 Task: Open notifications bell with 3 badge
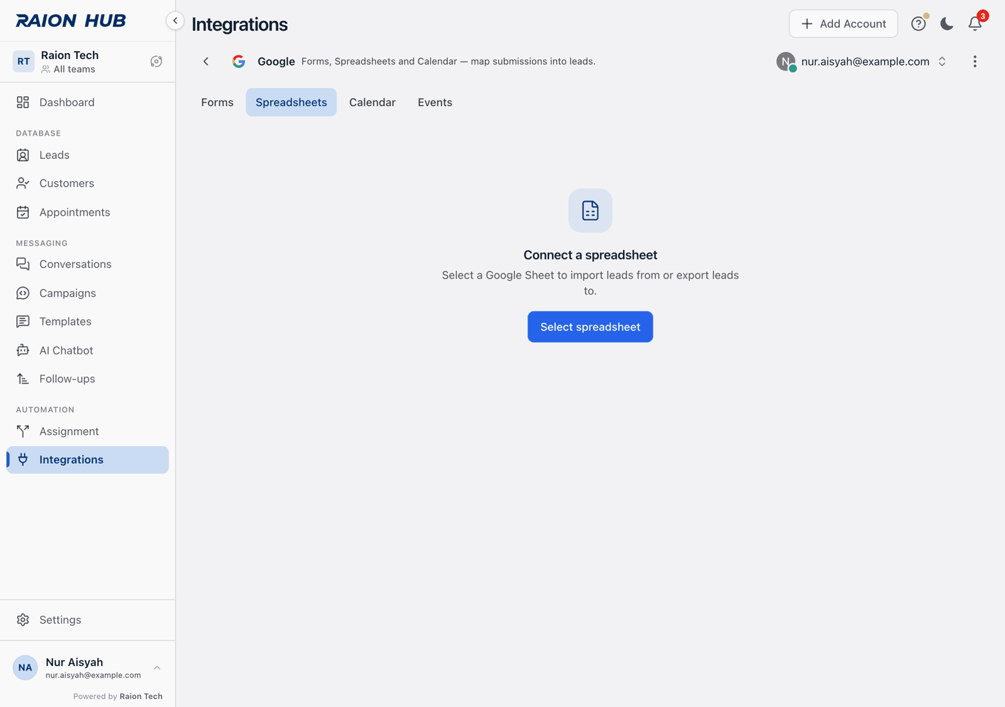(975, 24)
